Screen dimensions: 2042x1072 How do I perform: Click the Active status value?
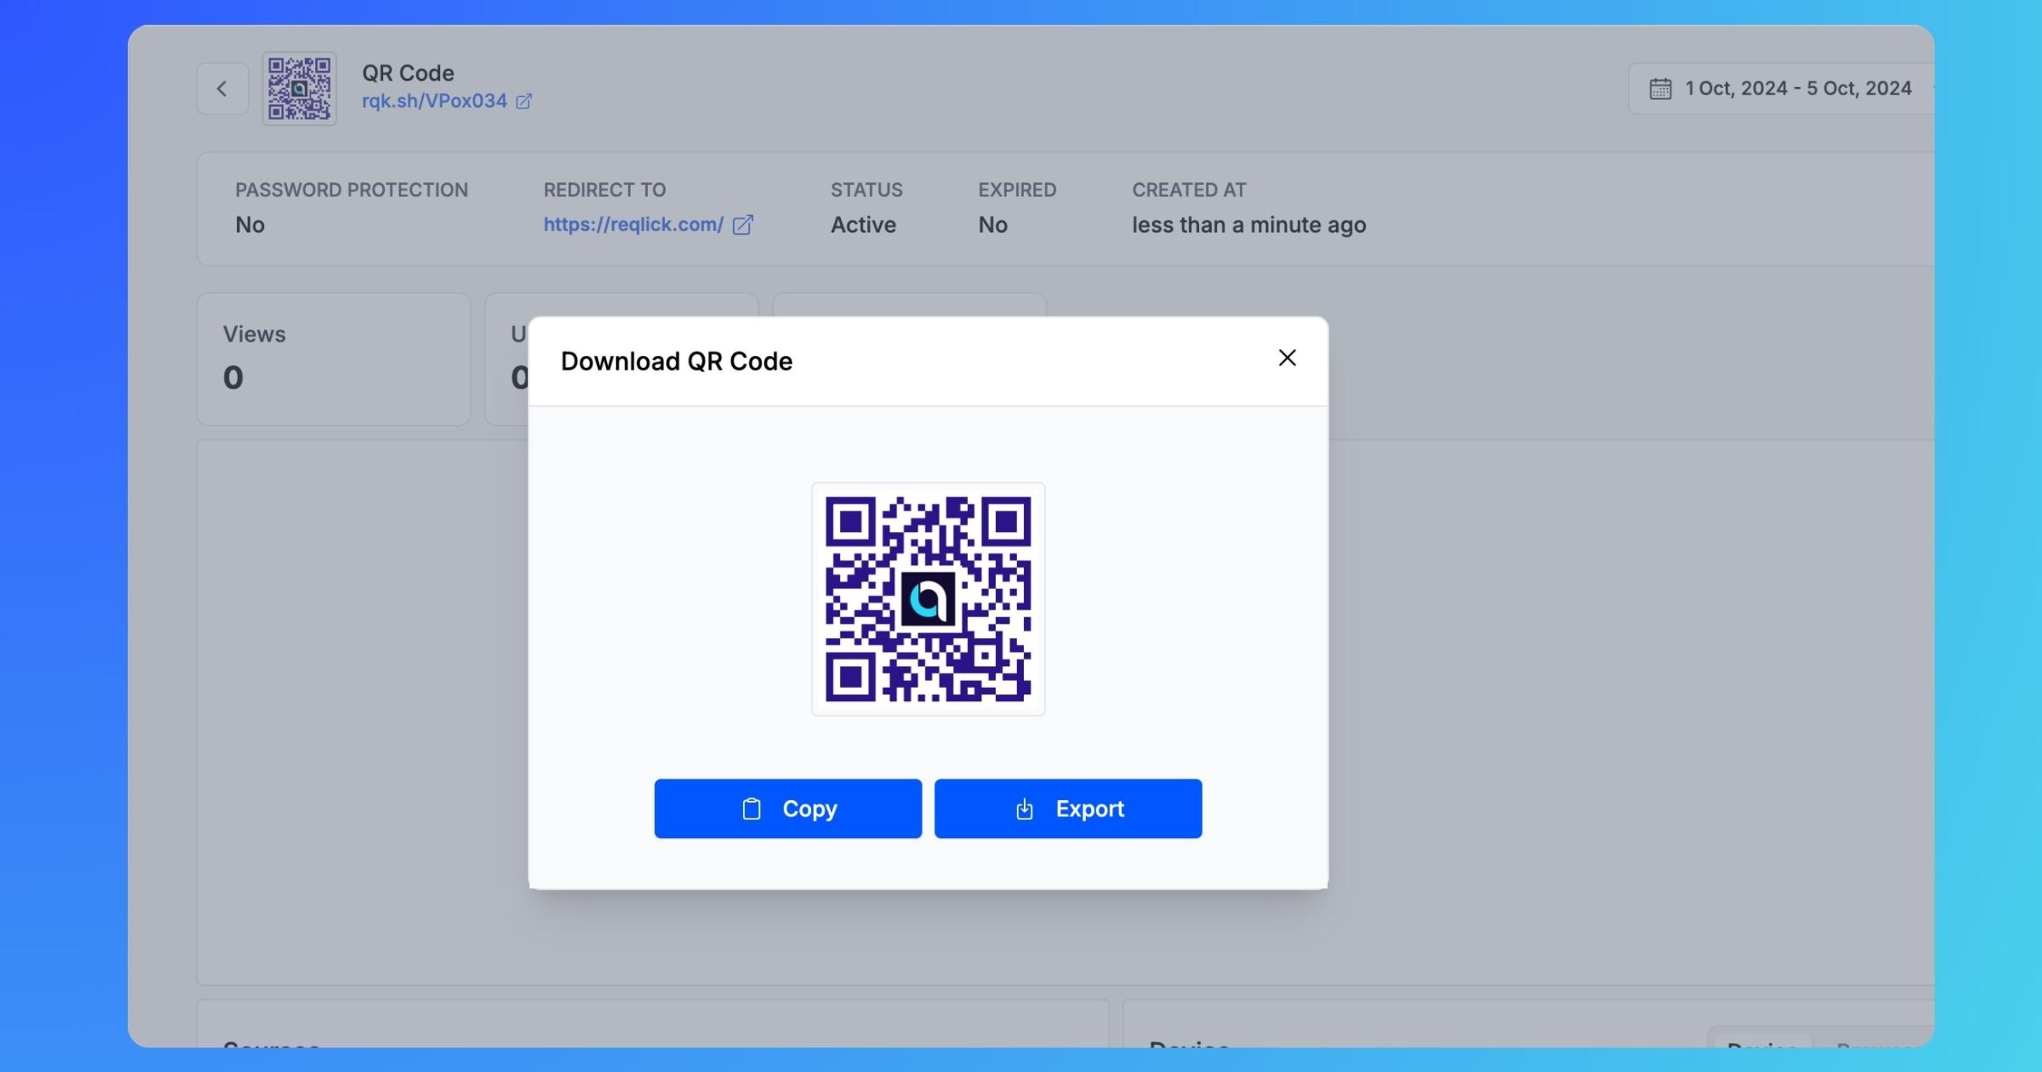coord(863,225)
